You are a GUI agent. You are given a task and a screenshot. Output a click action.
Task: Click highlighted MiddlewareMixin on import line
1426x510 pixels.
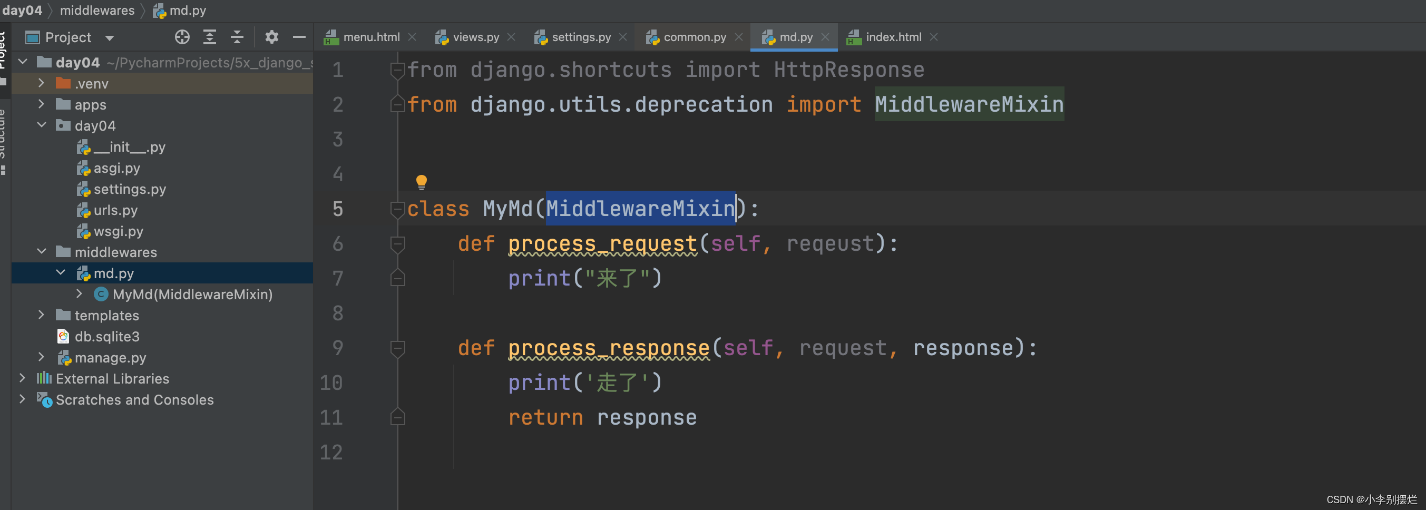tap(969, 104)
